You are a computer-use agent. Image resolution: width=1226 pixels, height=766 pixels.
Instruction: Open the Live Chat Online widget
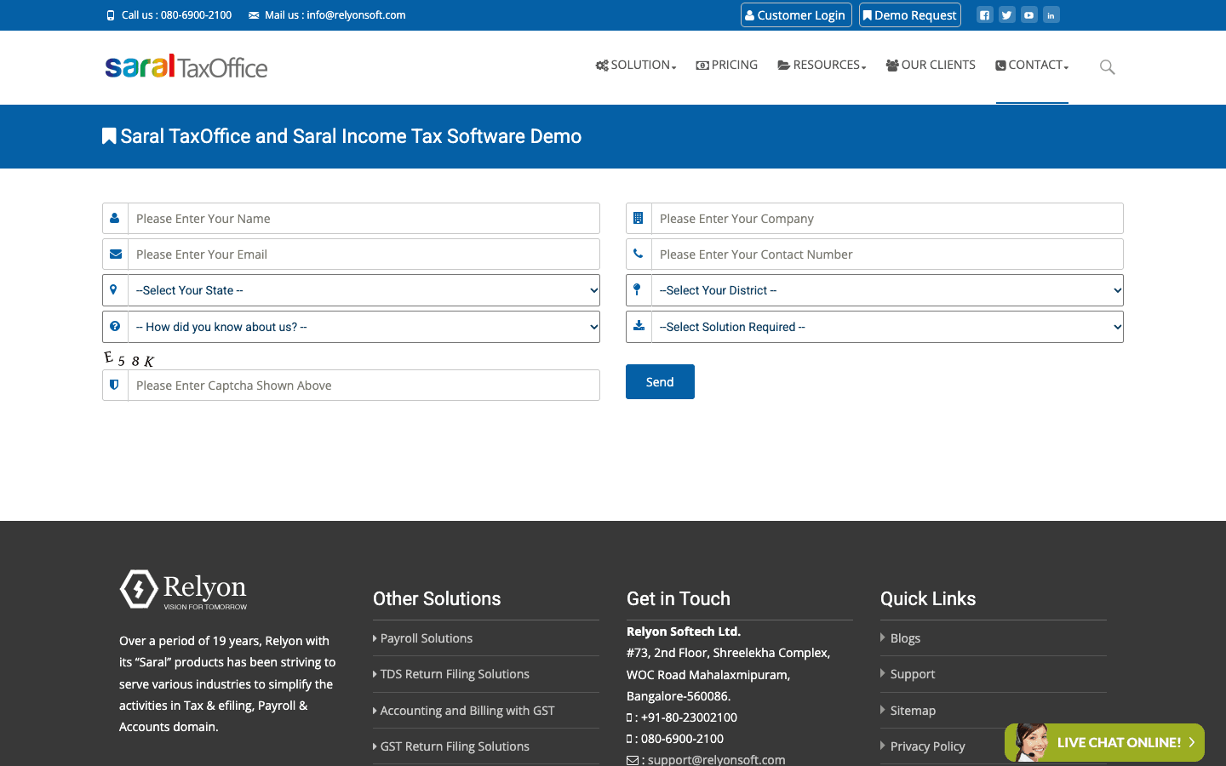pos(1104,742)
